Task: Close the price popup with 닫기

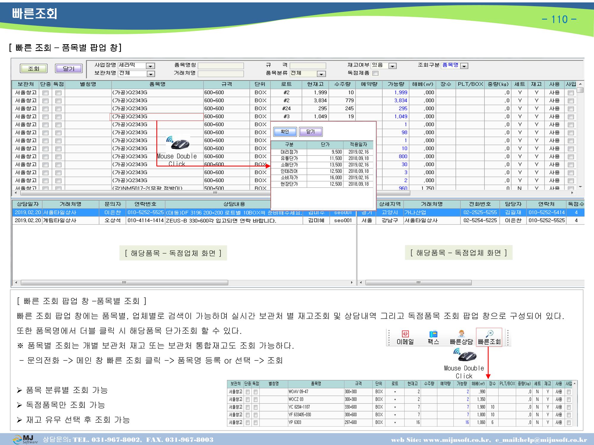Action: click(311, 132)
